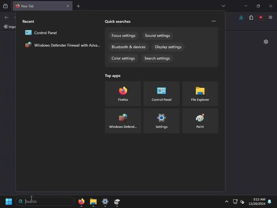Image resolution: width=277 pixels, height=208 pixels.
Task: Open the three-dot options menu in search panel
Action: pyautogui.click(x=214, y=21)
